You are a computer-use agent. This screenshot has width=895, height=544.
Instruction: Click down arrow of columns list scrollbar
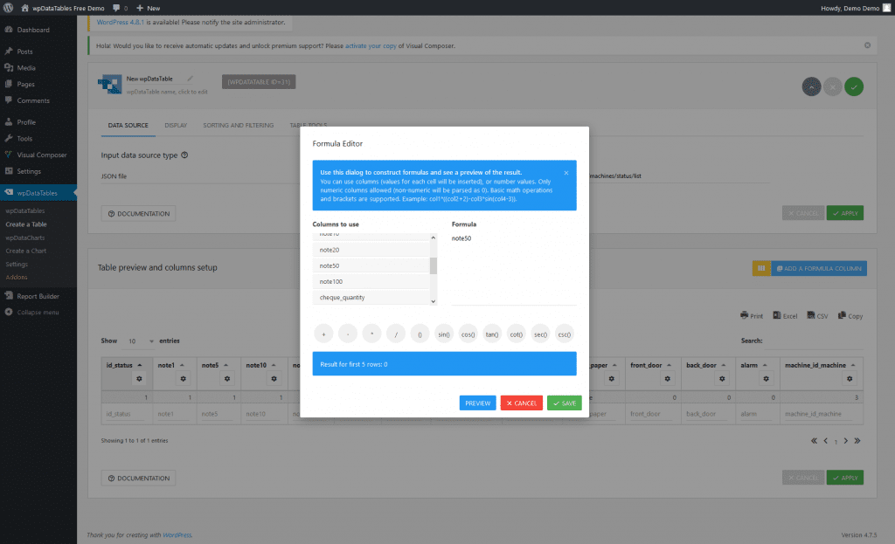(x=434, y=301)
